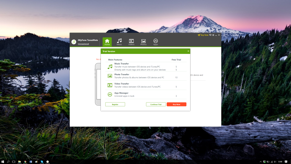Viewport: 291px width, 164px height.
Task: Switch to the Music tab
Action: (x=119, y=42)
